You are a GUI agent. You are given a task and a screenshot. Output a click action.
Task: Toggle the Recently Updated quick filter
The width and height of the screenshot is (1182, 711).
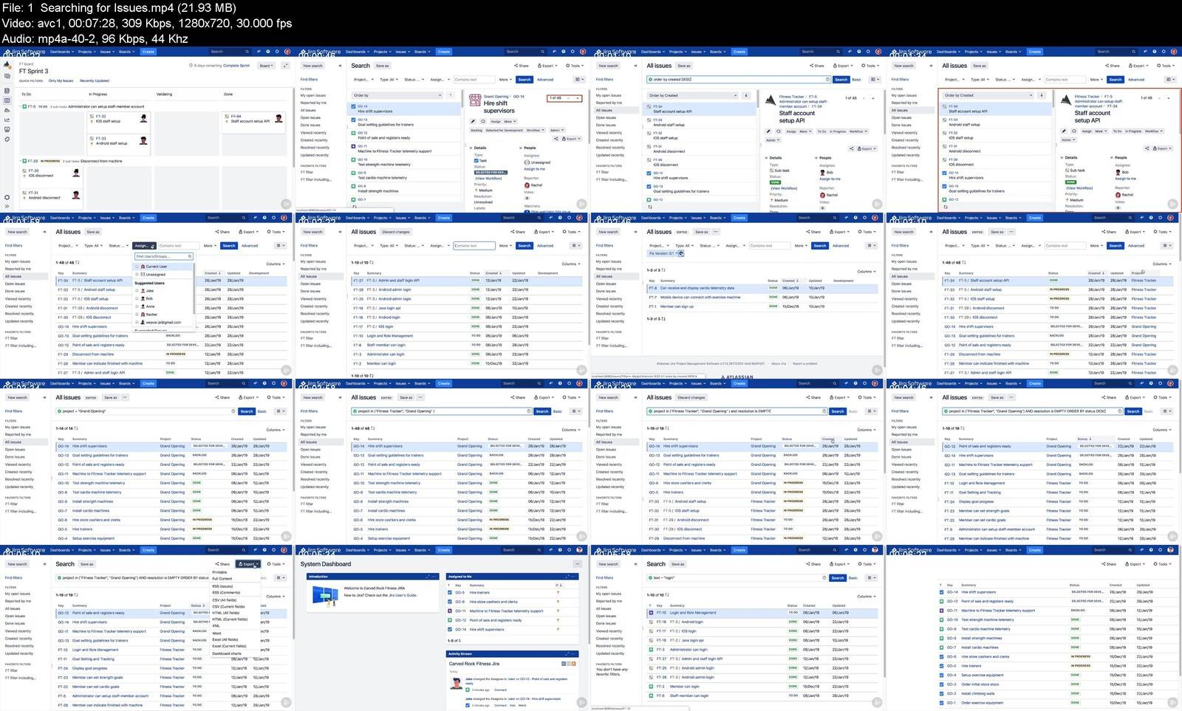pos(94,80)
